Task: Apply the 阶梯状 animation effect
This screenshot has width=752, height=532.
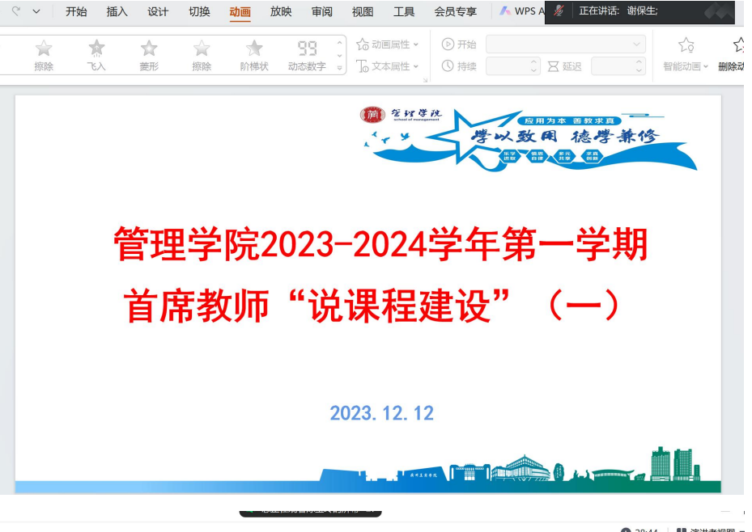Action: click(x=254, y=54)
